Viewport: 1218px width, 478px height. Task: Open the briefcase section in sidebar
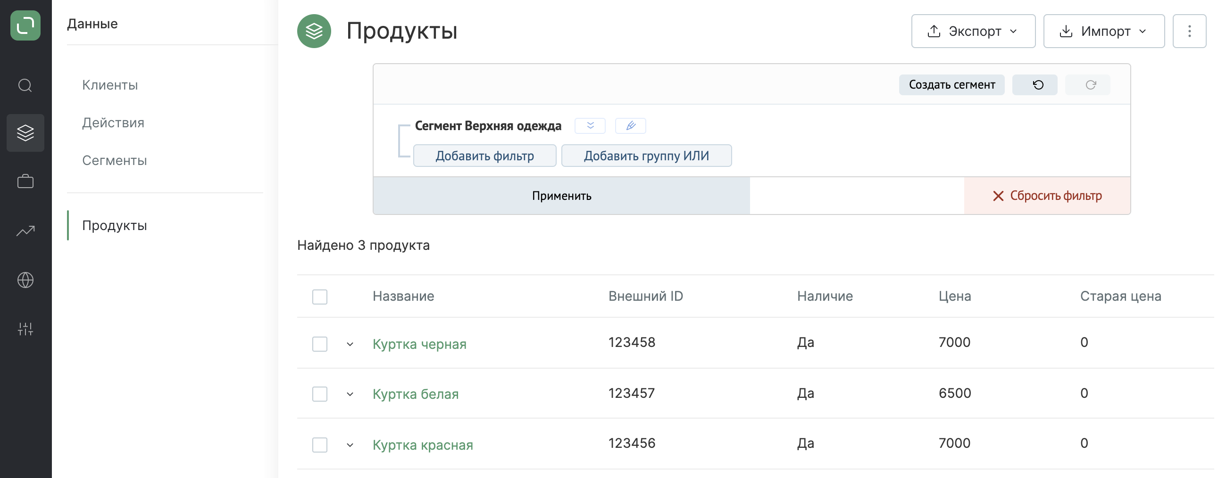coord(25,181)
